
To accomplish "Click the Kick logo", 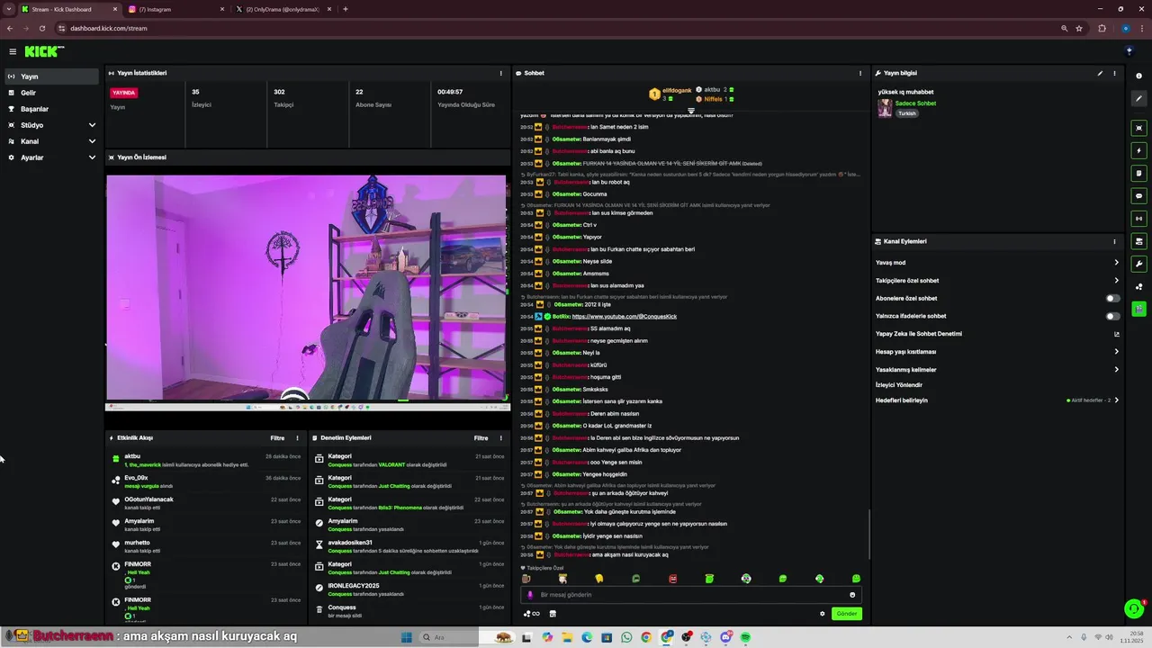I will pyautogui.click(x=43, y=51).
